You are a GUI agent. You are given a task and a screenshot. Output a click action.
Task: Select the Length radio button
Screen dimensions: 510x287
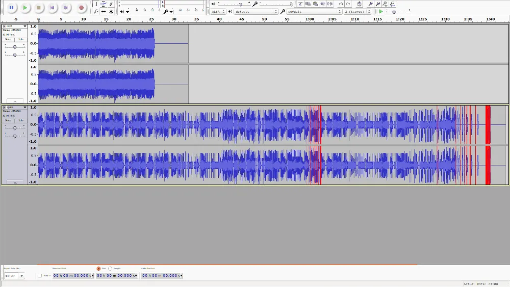[110, 269]
